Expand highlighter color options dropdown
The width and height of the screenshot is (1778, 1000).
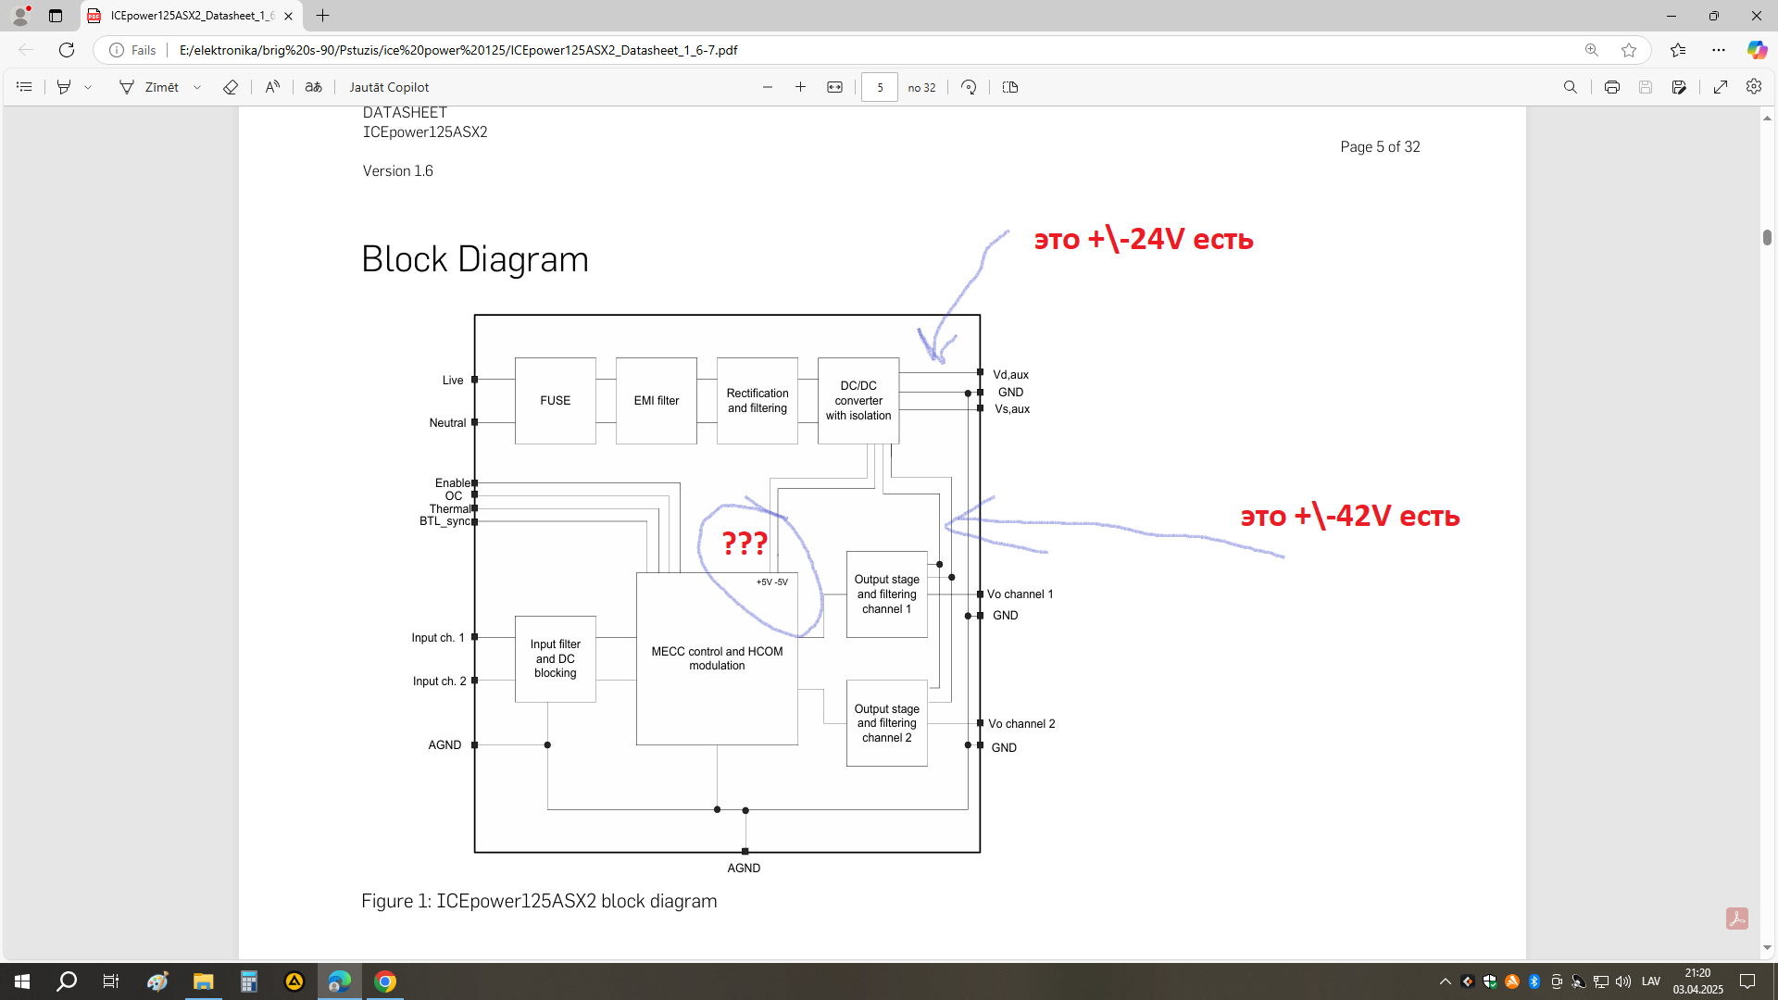88,87
